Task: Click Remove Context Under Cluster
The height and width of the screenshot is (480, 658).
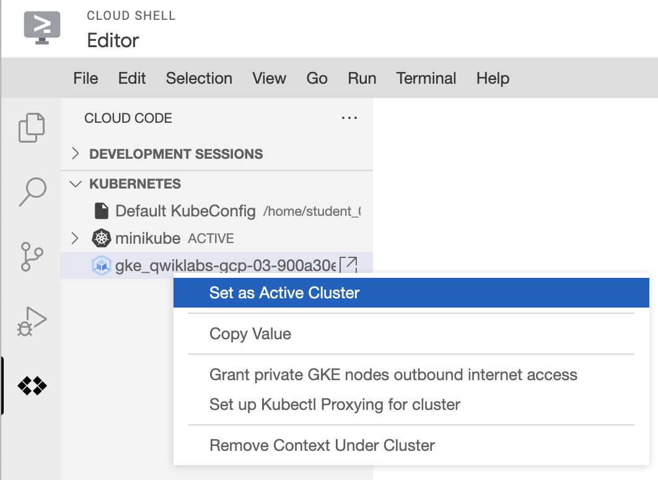Action: tap(322, 445)
